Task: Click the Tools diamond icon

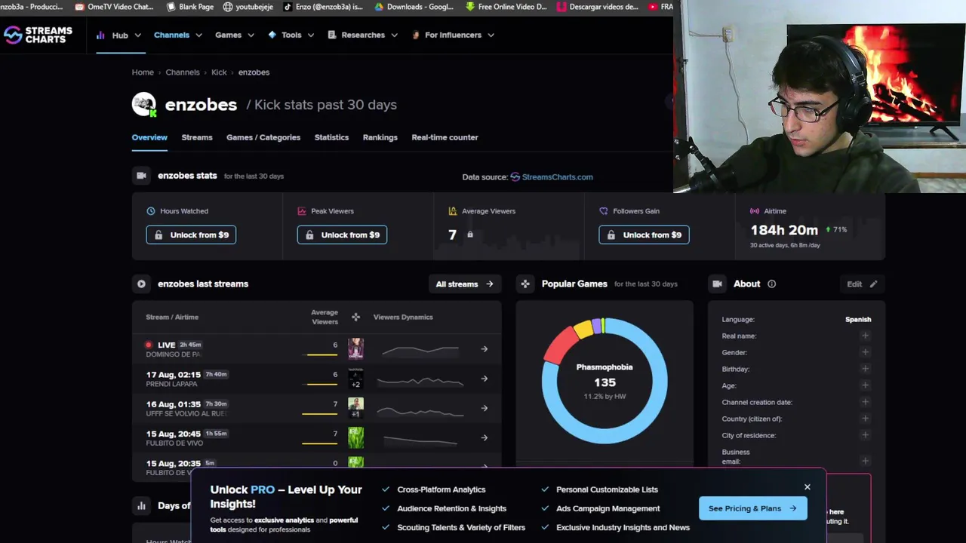Action: pos(272,35)
